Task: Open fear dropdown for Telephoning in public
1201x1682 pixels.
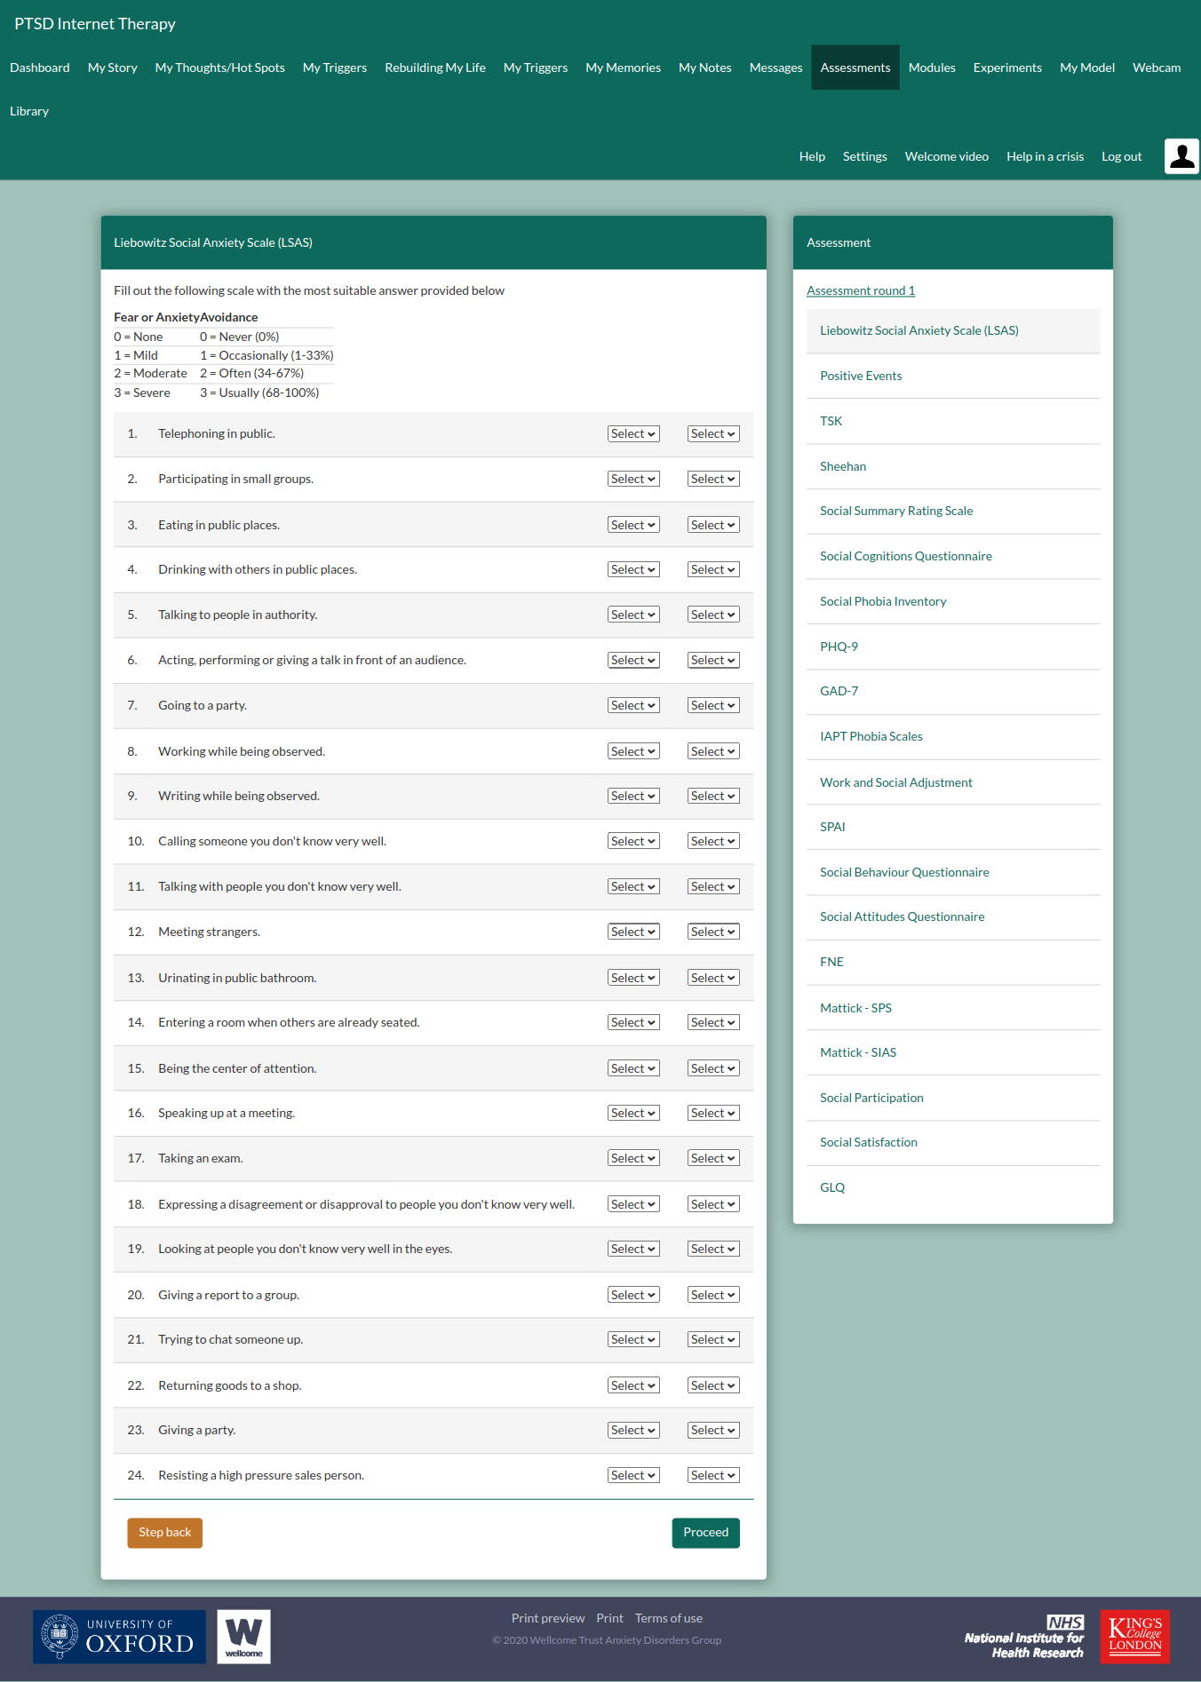Action: tap(632, 434)
